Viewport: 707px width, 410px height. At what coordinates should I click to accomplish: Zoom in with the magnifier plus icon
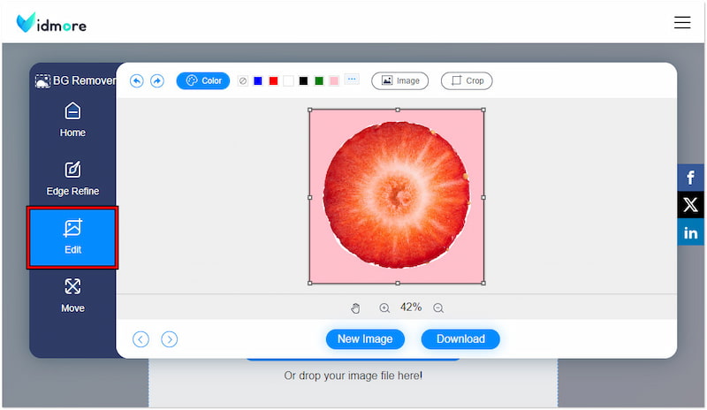pos(384,307)
